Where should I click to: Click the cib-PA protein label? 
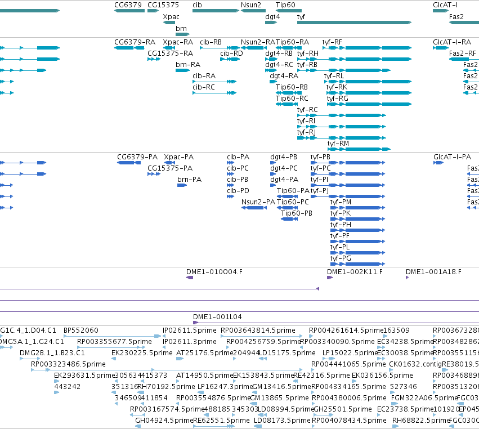pos(238,157)
